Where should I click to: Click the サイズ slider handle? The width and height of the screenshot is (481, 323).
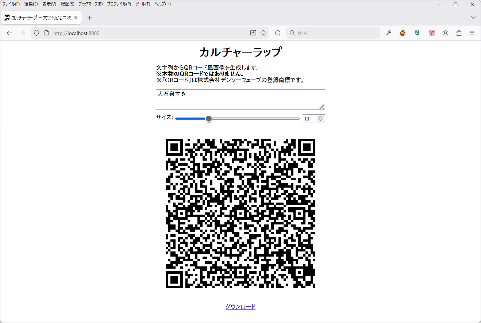[208, 119]
